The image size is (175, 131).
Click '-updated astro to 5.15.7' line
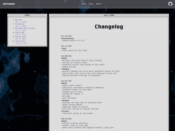coord(73,40)
